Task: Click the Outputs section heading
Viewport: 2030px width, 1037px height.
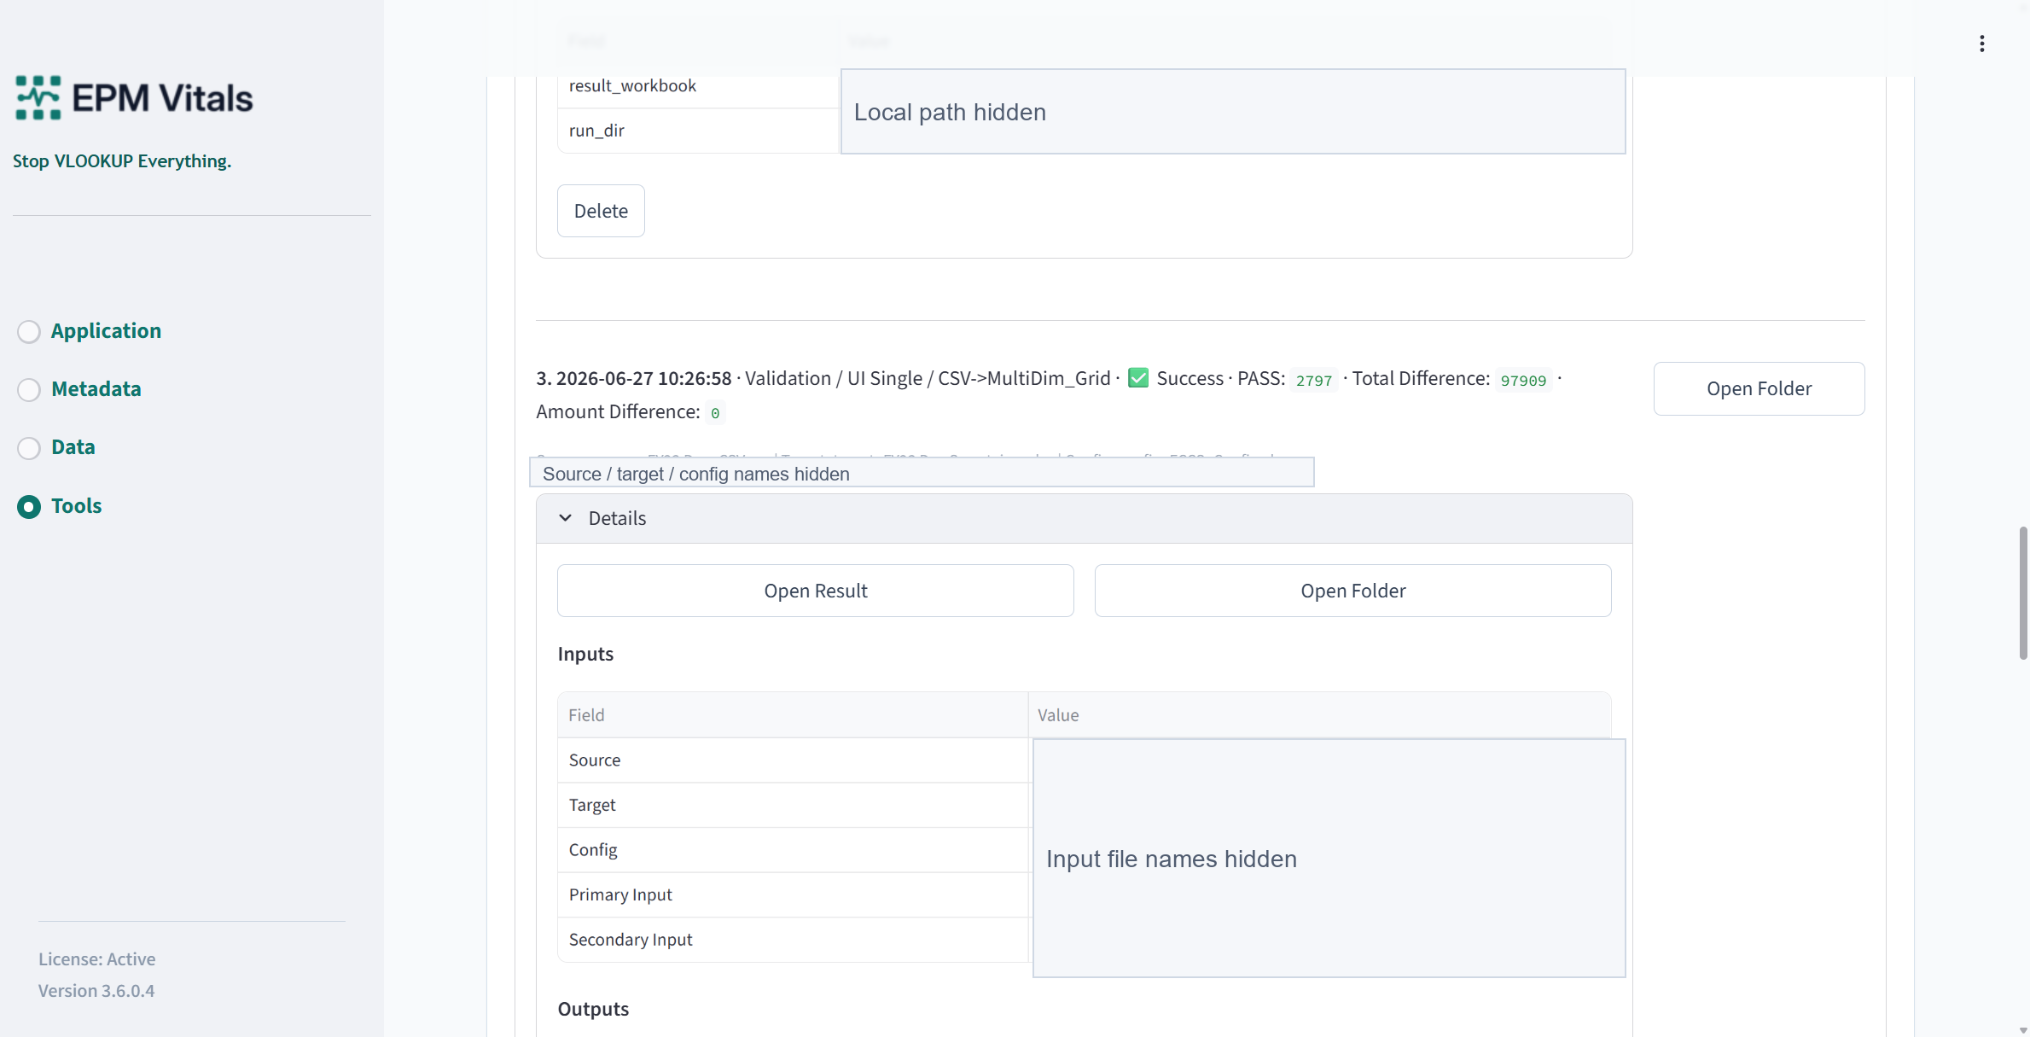Action: [x=593, y=1009]
